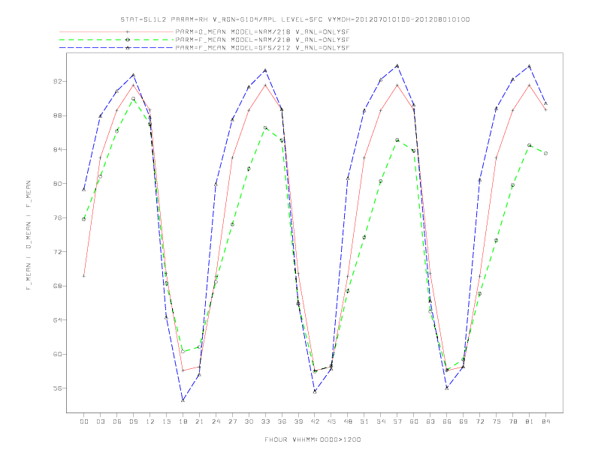Click the vertical axis label F_MEAN | O_MEAN | F_MEAN
Image resolution: width=595 pixels, height=459 pixels.
[x=29, y=235]
